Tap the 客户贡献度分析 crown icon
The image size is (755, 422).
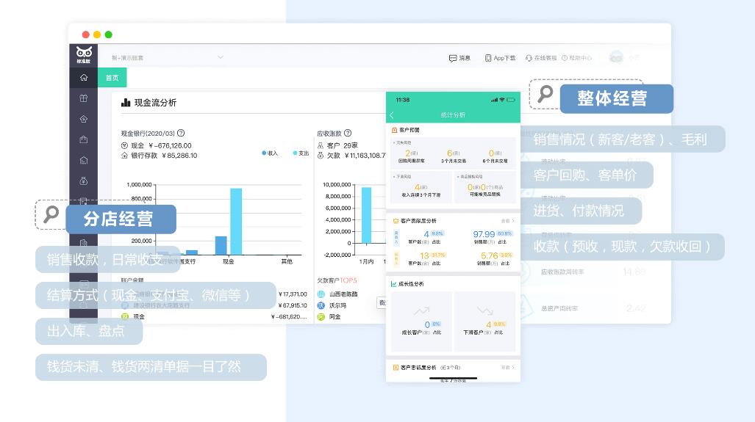pos(396,221)
